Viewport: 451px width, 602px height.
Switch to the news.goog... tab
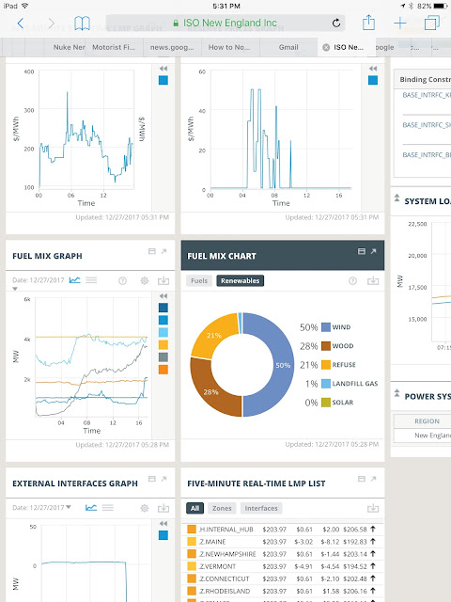point(172,47)
